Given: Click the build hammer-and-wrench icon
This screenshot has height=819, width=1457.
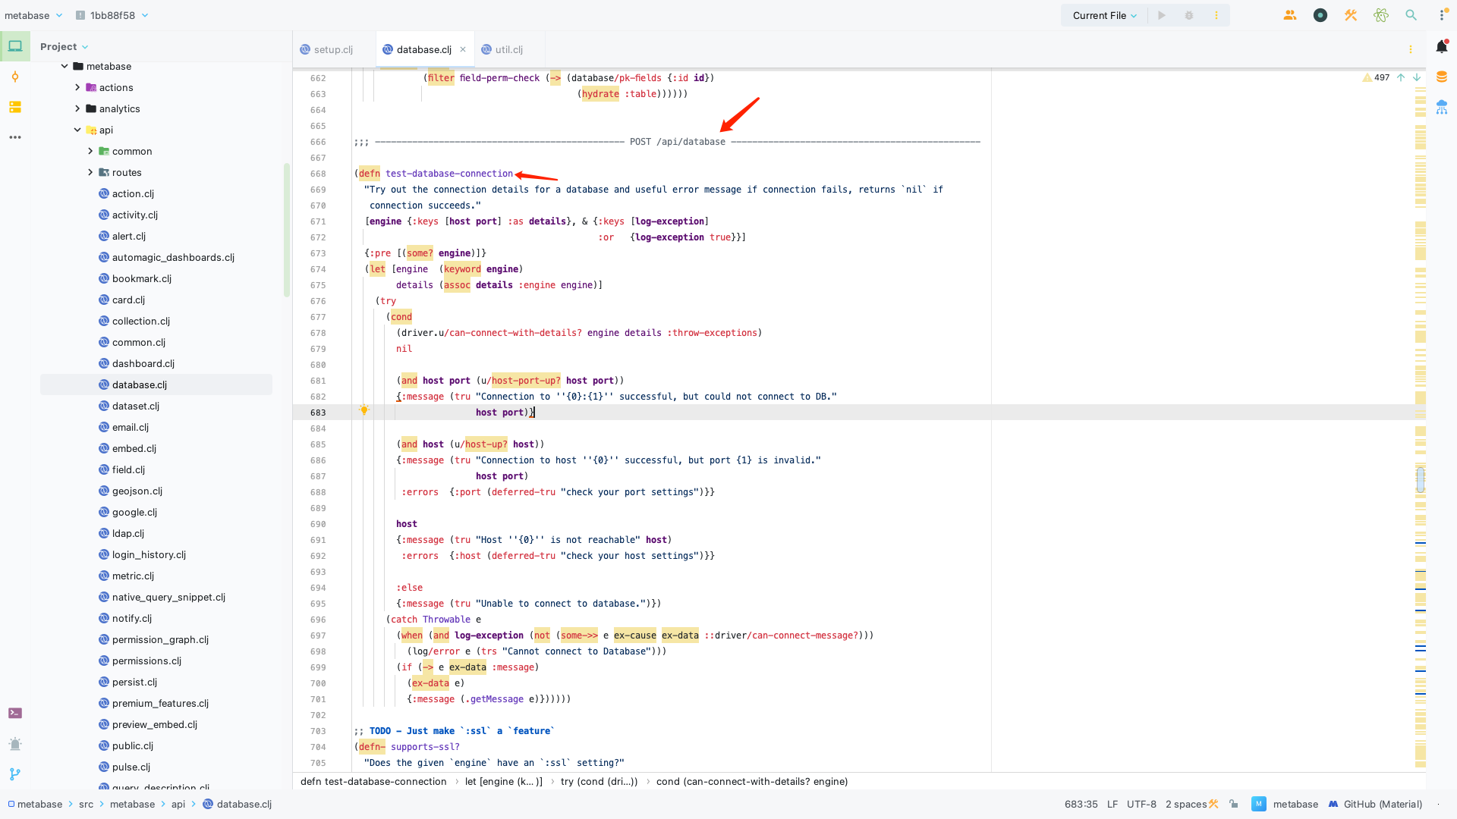Looking at the screenshot, I should 1351,15.
